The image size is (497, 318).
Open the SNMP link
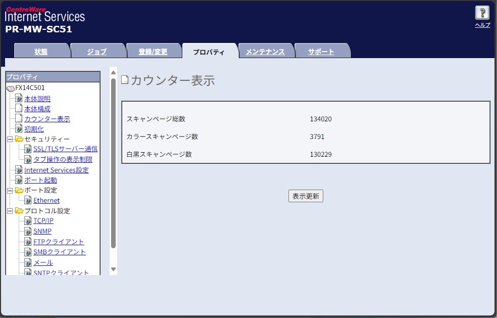(x=42, y=232)
